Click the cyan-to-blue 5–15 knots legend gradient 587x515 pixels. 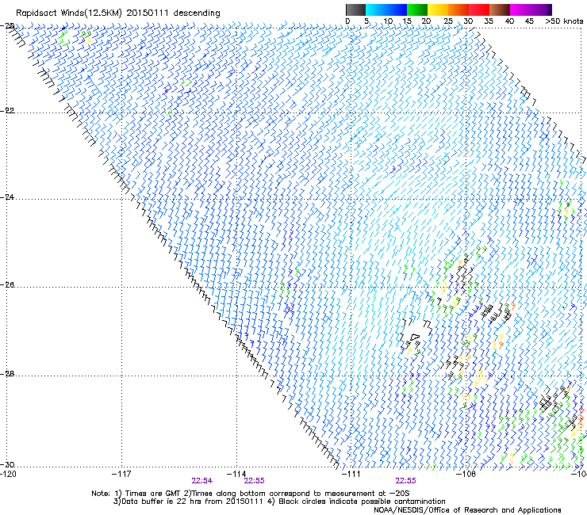pyautogui.click(x=386, y=10)
